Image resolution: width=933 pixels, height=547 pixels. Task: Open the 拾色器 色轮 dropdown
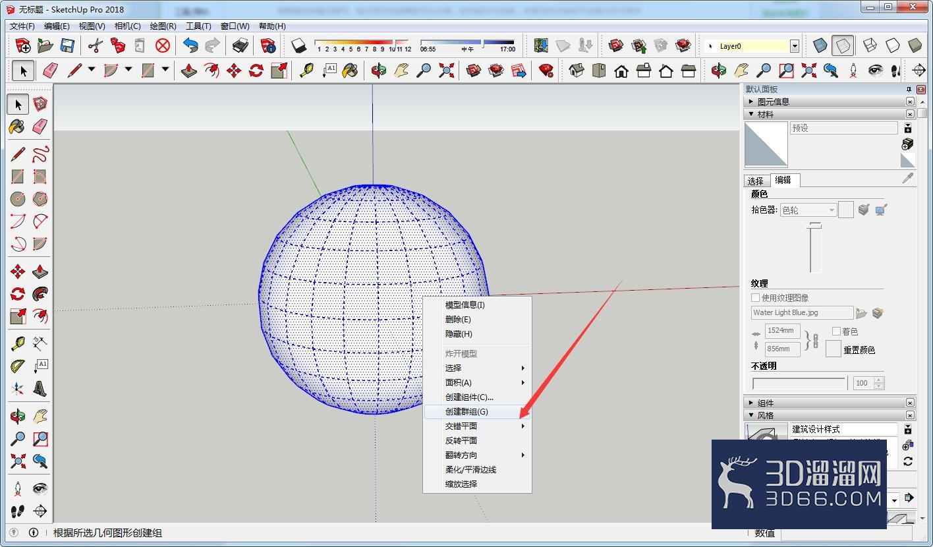[808, 210]
